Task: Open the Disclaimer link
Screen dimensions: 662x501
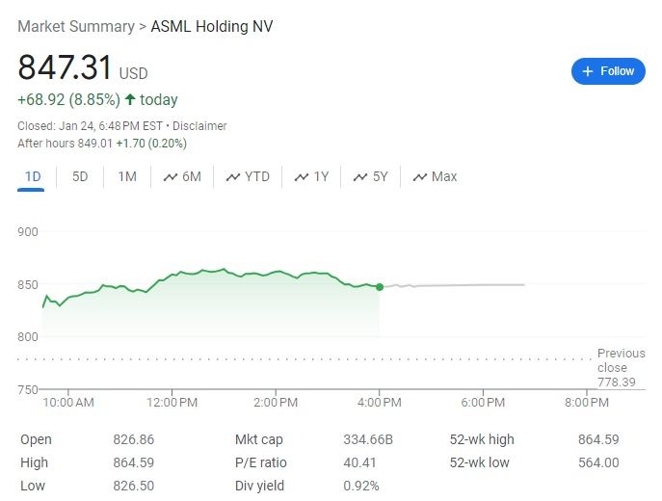Action: (x=201, y=126)
